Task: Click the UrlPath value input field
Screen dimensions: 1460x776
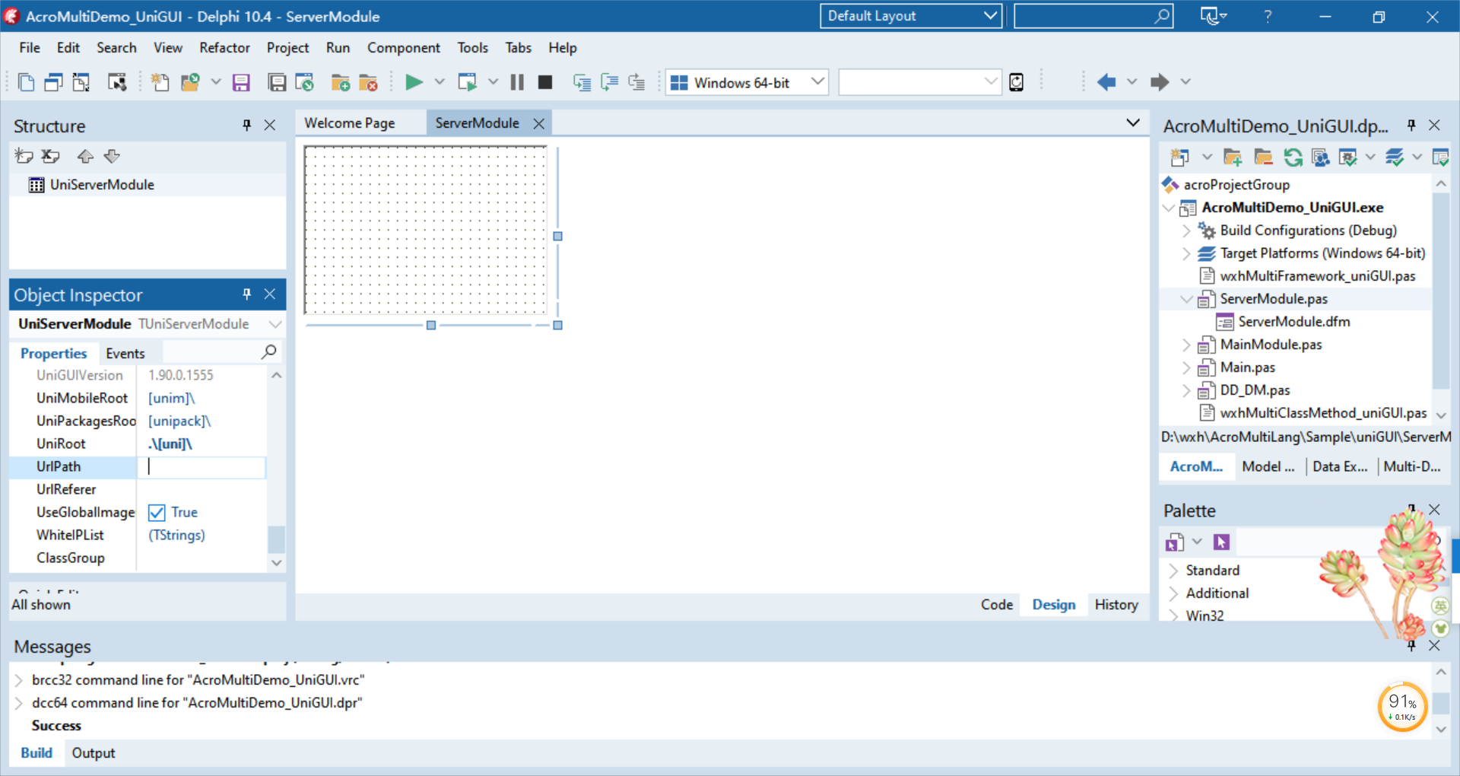Action: [202, 466]
